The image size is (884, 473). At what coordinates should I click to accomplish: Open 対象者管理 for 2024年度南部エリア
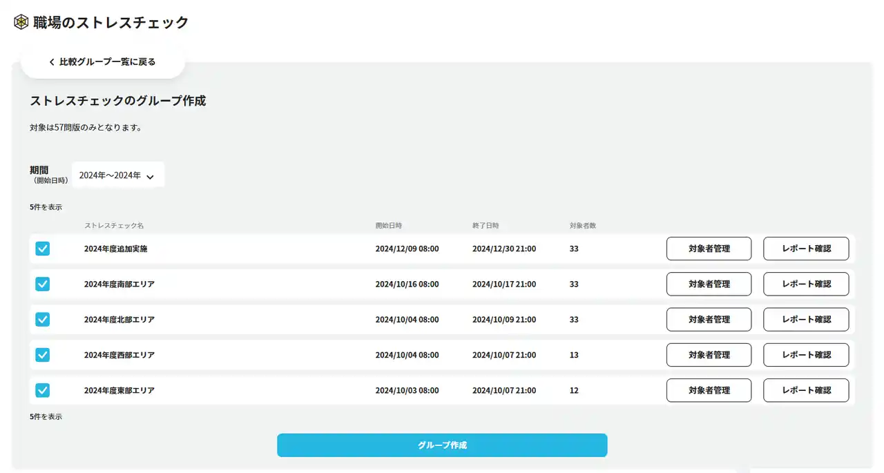[x=709, y=284]
